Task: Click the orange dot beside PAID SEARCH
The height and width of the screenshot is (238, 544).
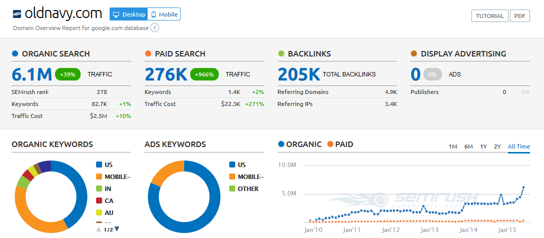Action: tap(148, 53)
